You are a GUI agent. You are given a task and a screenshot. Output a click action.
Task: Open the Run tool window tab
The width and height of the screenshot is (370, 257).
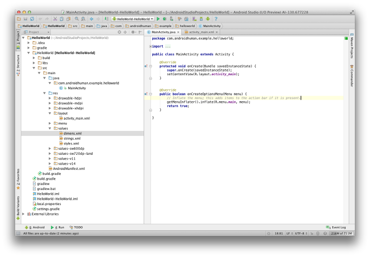[57, 228]
